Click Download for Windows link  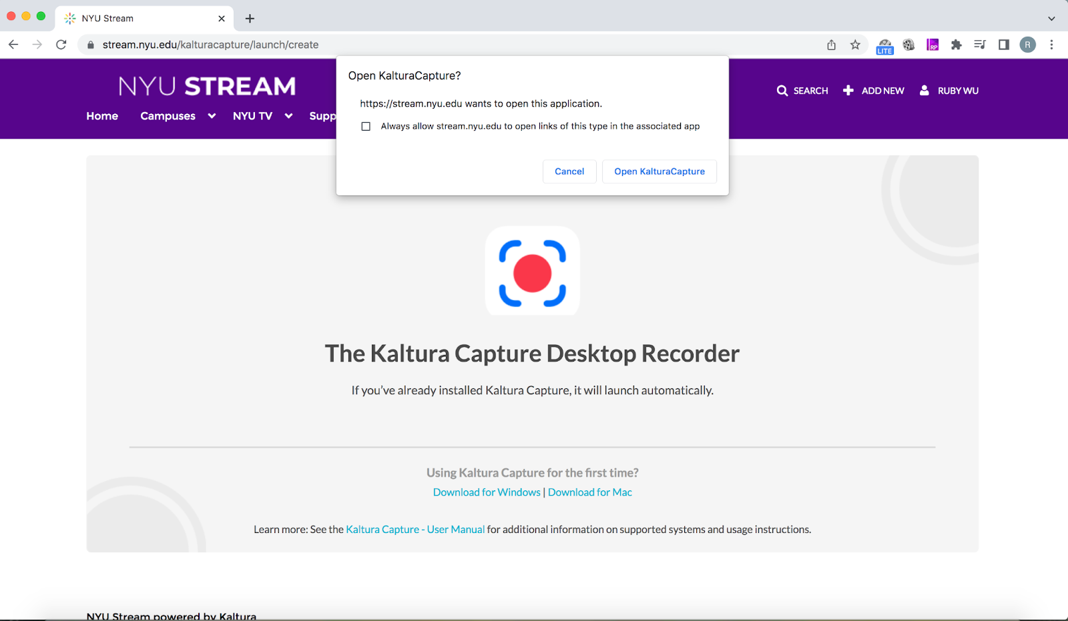[x=487, y=492]
